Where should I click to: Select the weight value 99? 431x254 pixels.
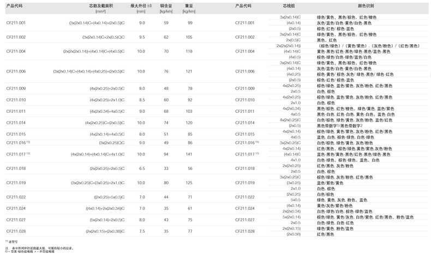point(189,23)
